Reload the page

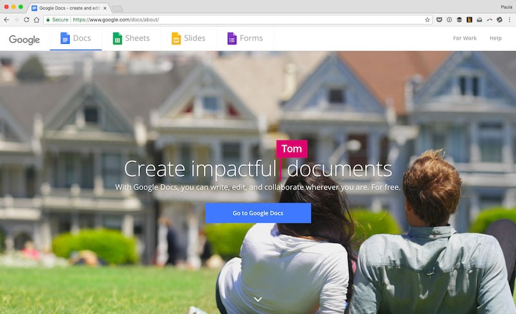pyautogui.click(x=26, y=20)
